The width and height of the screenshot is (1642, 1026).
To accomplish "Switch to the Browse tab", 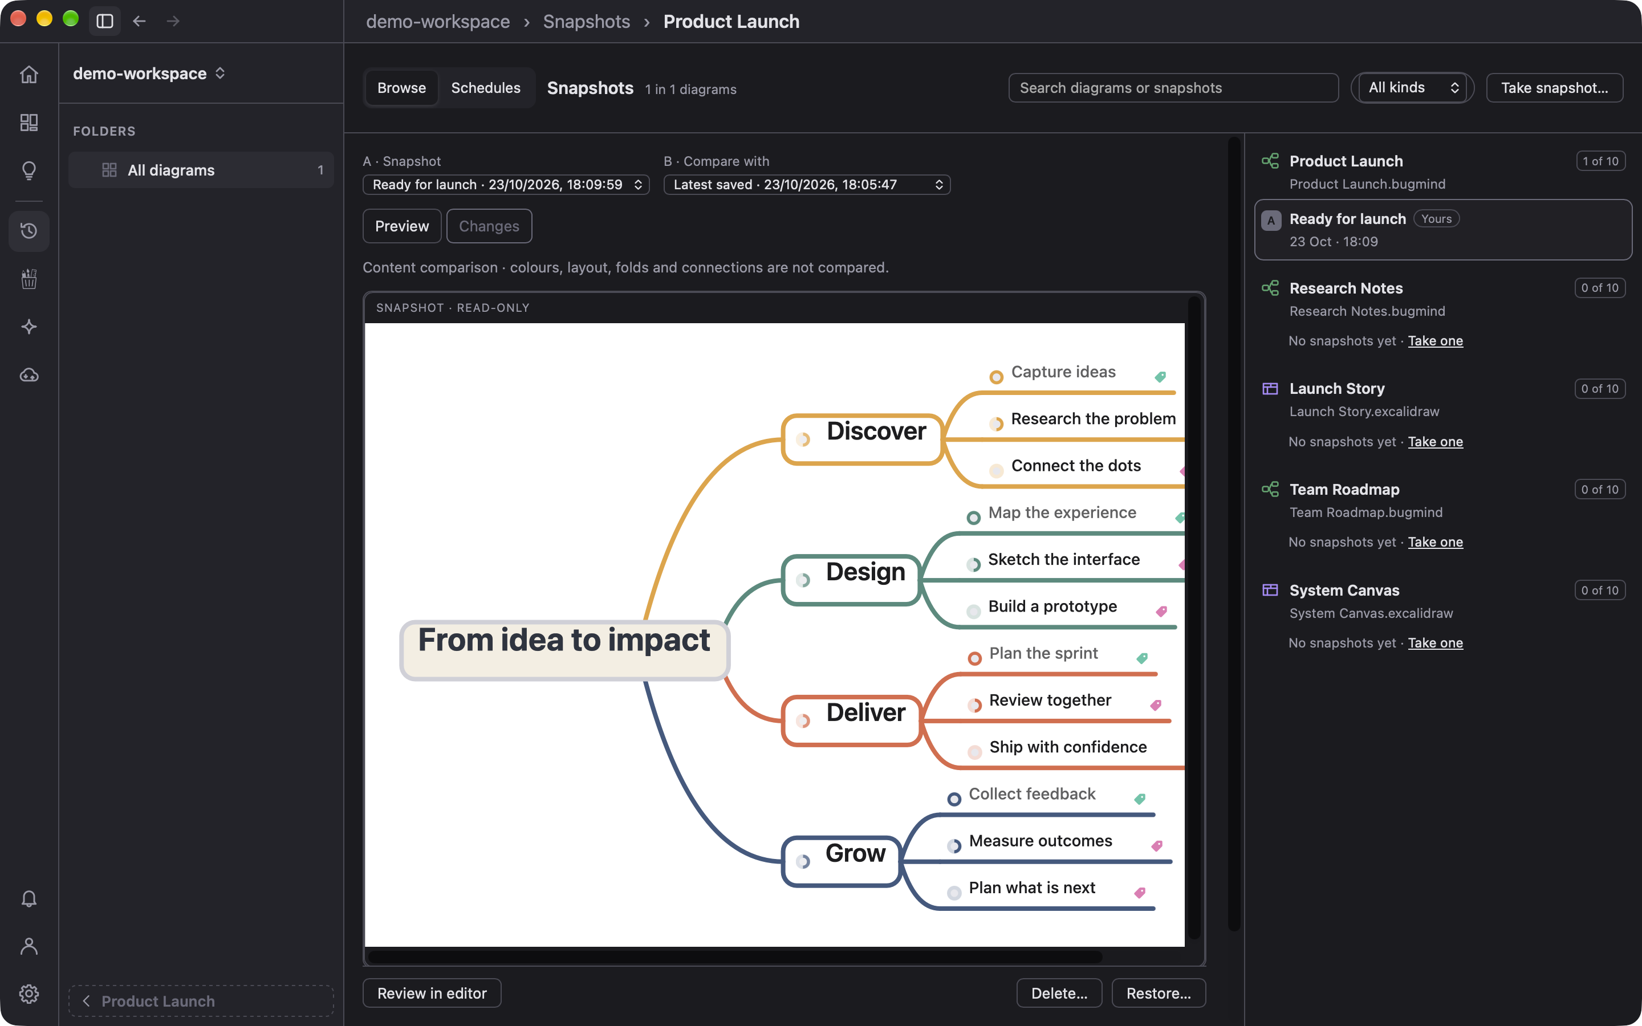I will pos(402,88).
